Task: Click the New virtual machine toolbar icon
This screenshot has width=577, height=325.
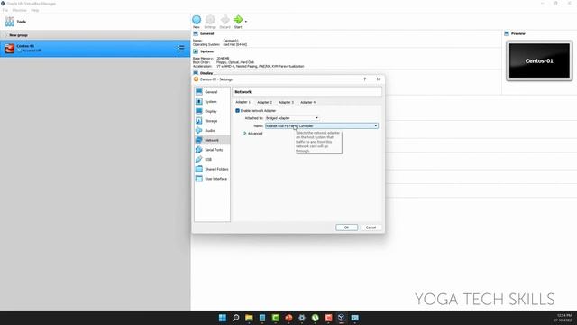Action: (x=197, y=22)
